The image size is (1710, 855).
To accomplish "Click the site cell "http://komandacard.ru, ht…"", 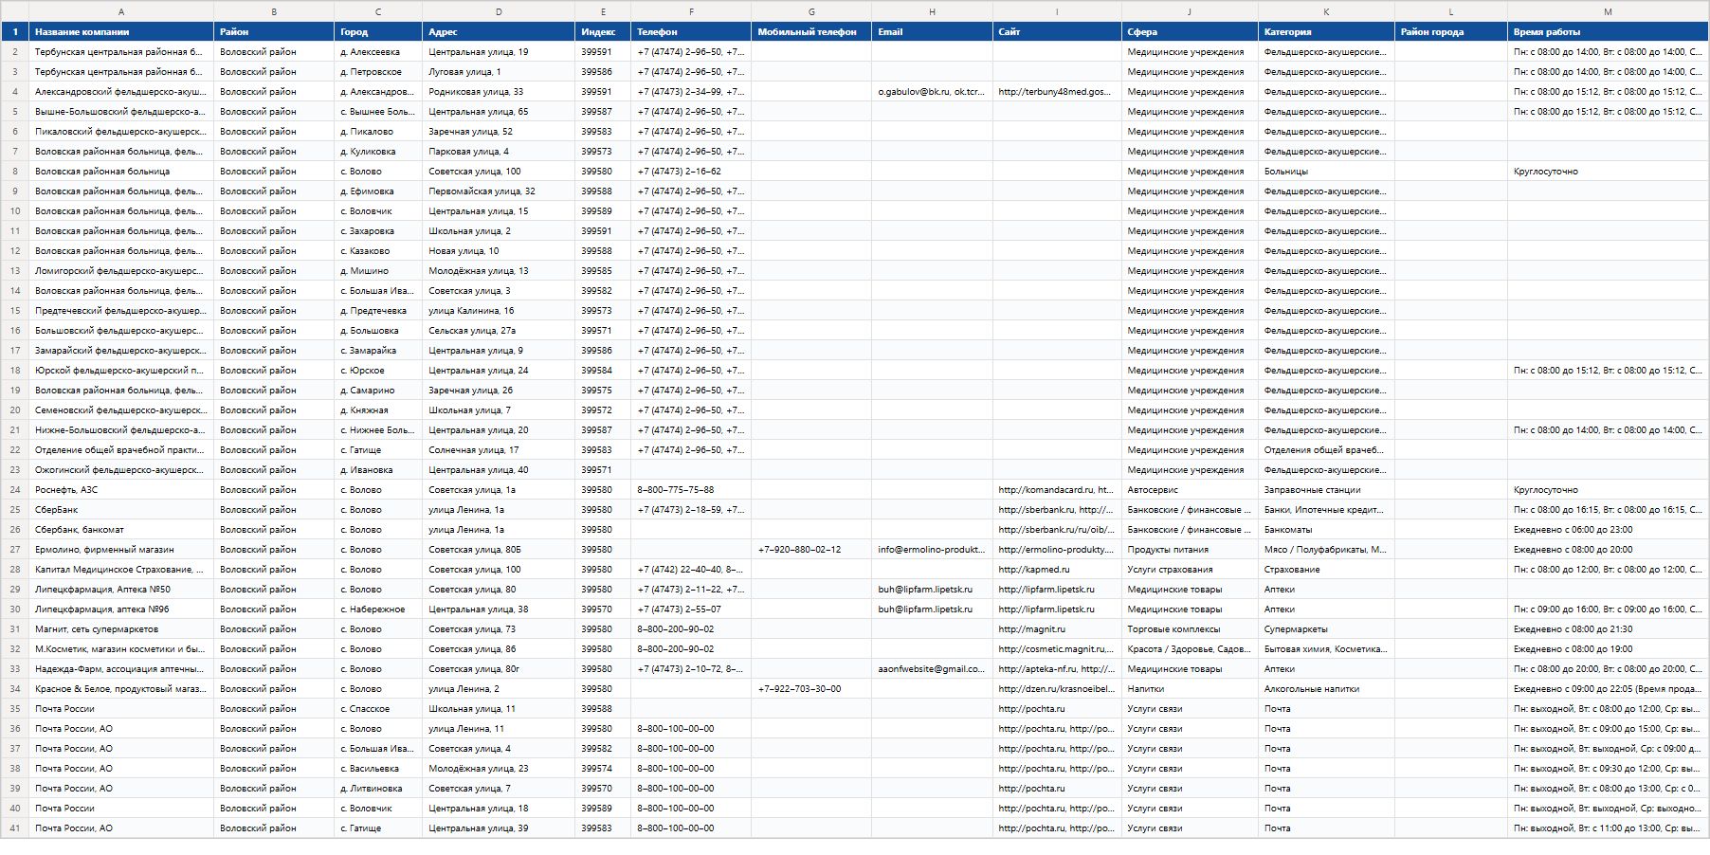I will coord(1057,490).
